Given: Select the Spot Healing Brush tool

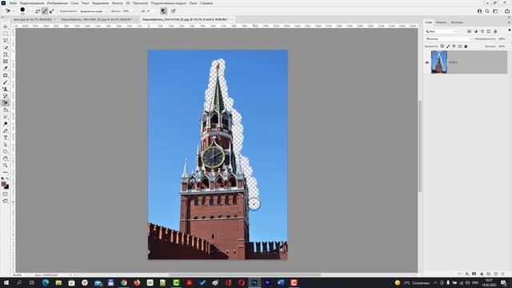Looking at the screenshot, I should click(6, 75).
